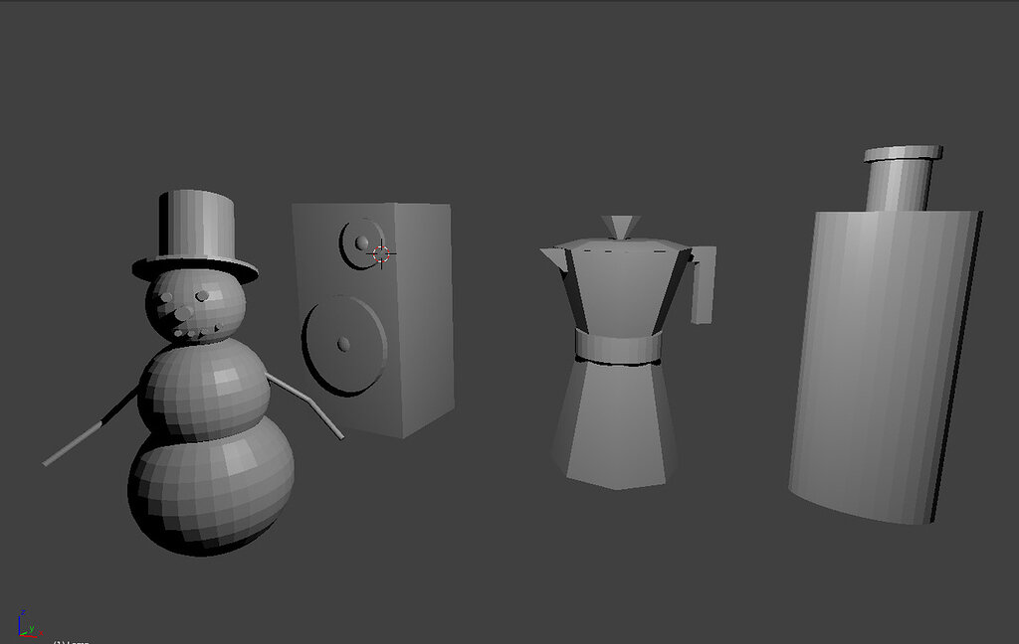Click the moka pot's spout

[555, 258]
